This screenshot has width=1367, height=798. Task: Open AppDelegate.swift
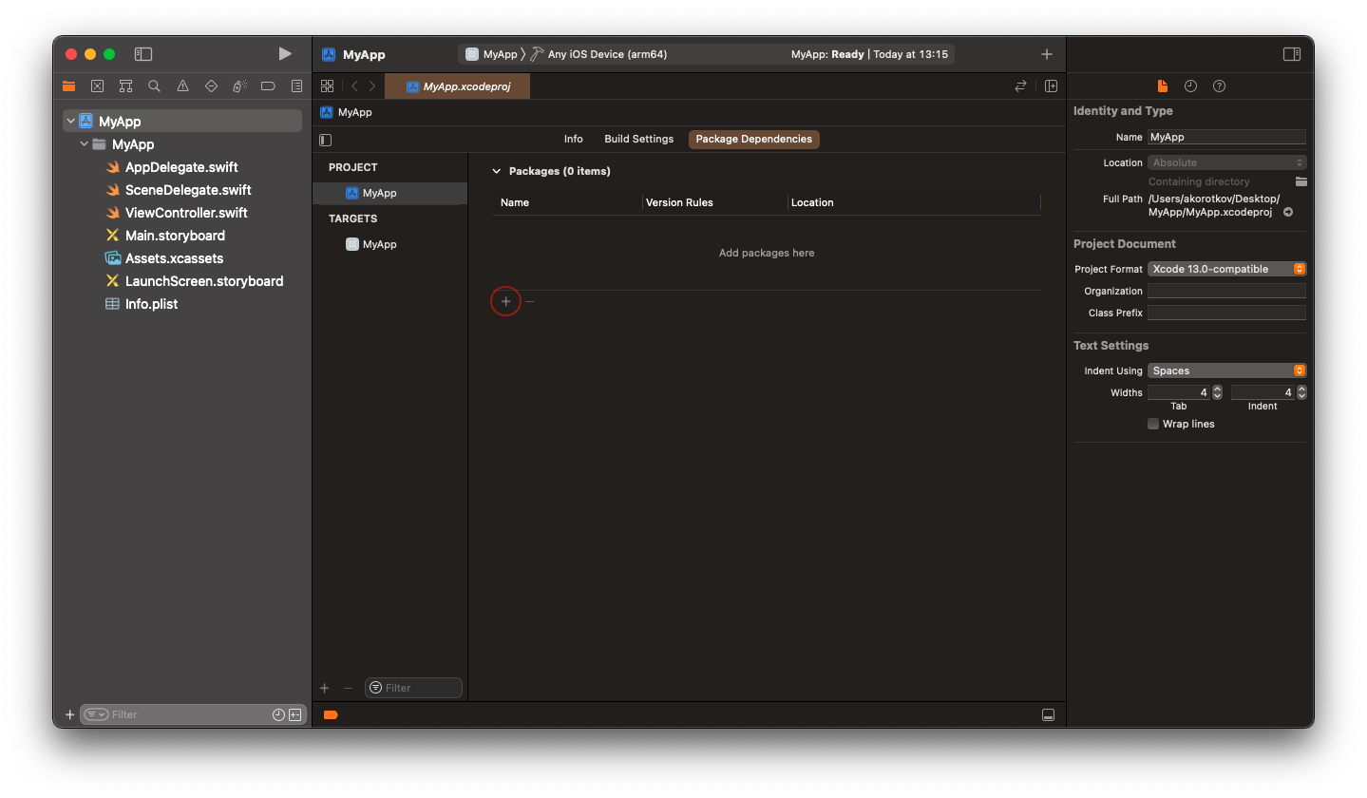[182, 167]
